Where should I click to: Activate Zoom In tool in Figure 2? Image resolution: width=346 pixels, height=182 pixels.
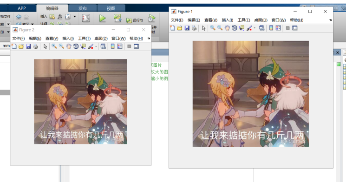(54, 46)
